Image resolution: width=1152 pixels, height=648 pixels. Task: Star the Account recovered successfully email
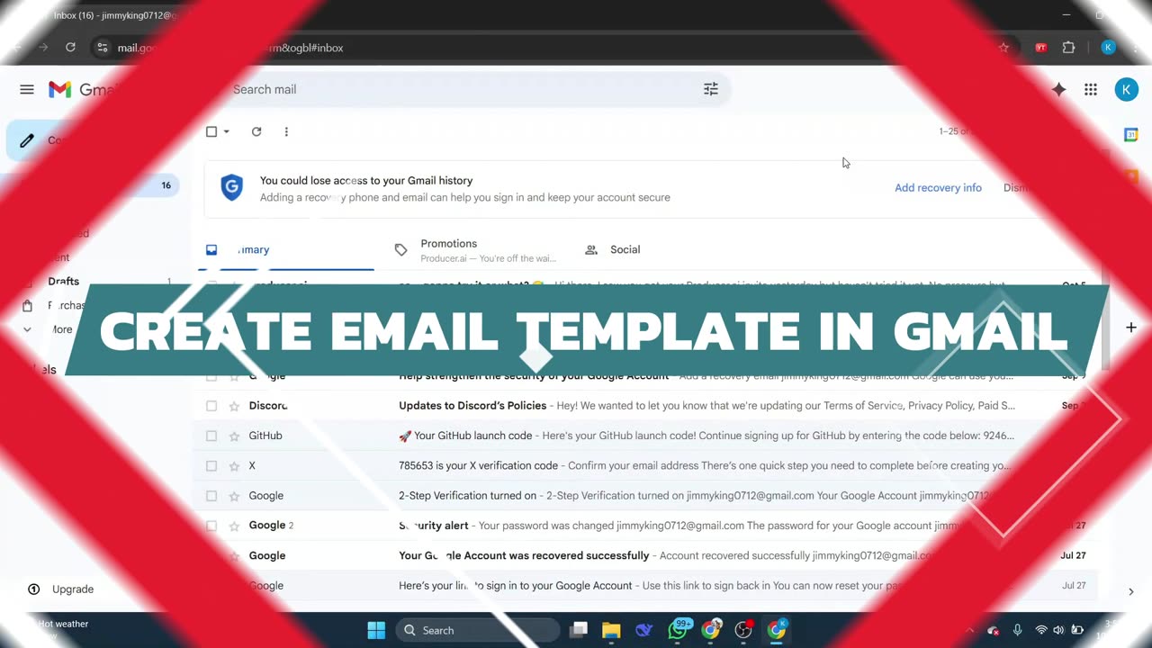pyautogui.click(x=234, y=556)
